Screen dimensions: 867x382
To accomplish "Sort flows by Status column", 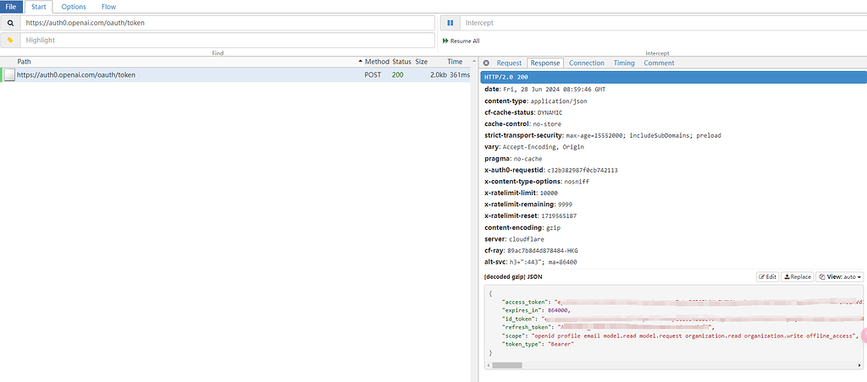I will coord(402,62).
